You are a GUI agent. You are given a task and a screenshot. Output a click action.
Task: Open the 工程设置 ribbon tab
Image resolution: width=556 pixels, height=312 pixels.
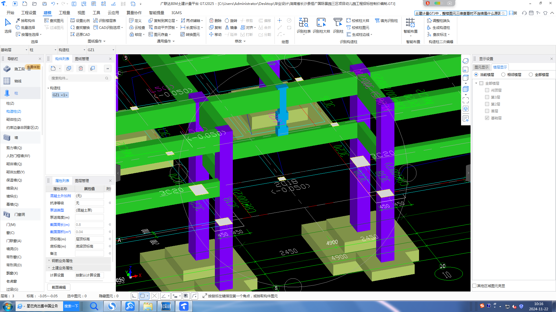[29, 13]
